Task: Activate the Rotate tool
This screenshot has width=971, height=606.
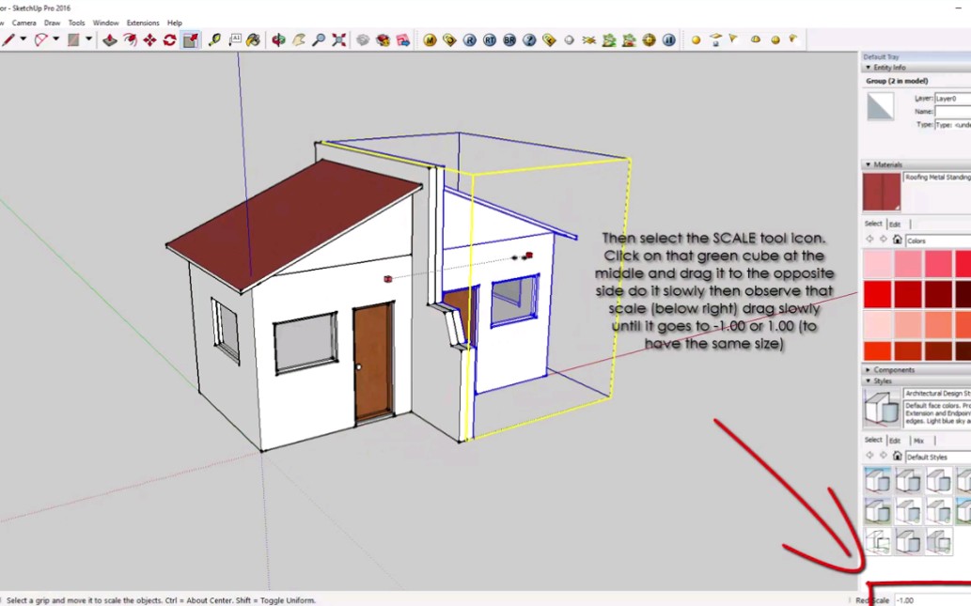Action: [x=167, y=39]
